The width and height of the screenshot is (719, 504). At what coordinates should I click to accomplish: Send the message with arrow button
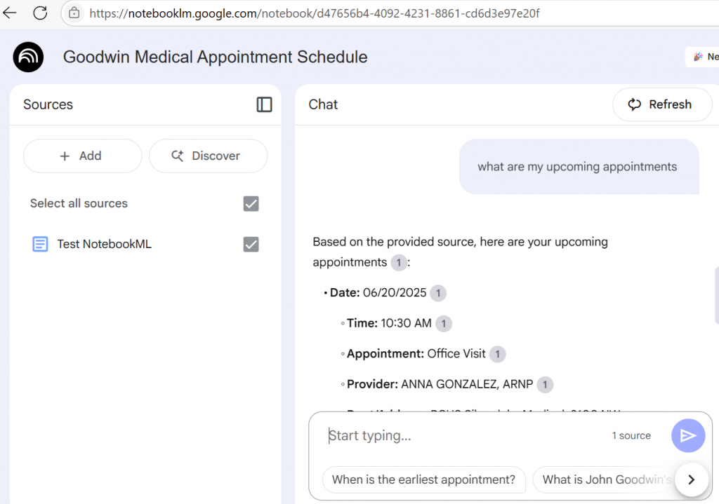tap(687, 435)
